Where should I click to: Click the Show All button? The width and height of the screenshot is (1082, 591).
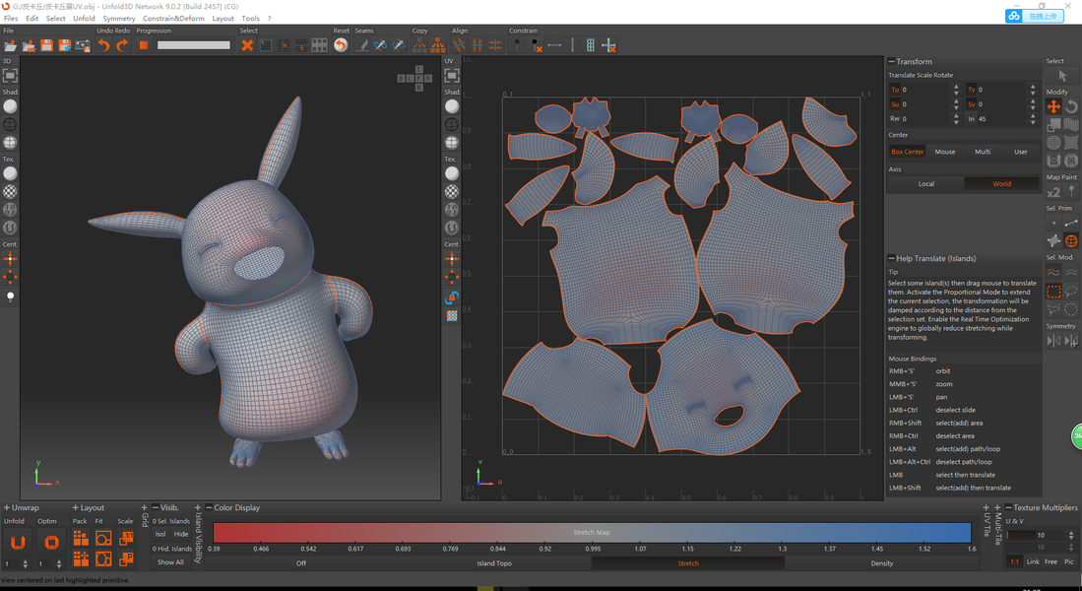click(x=170, y=562)
